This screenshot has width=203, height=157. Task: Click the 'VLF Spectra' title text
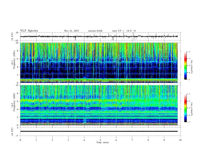29,31
